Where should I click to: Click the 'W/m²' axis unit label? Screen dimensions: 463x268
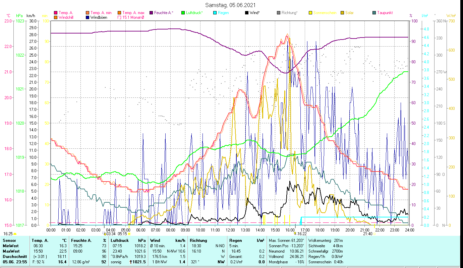pyautogui.click(x=451, y=15)
